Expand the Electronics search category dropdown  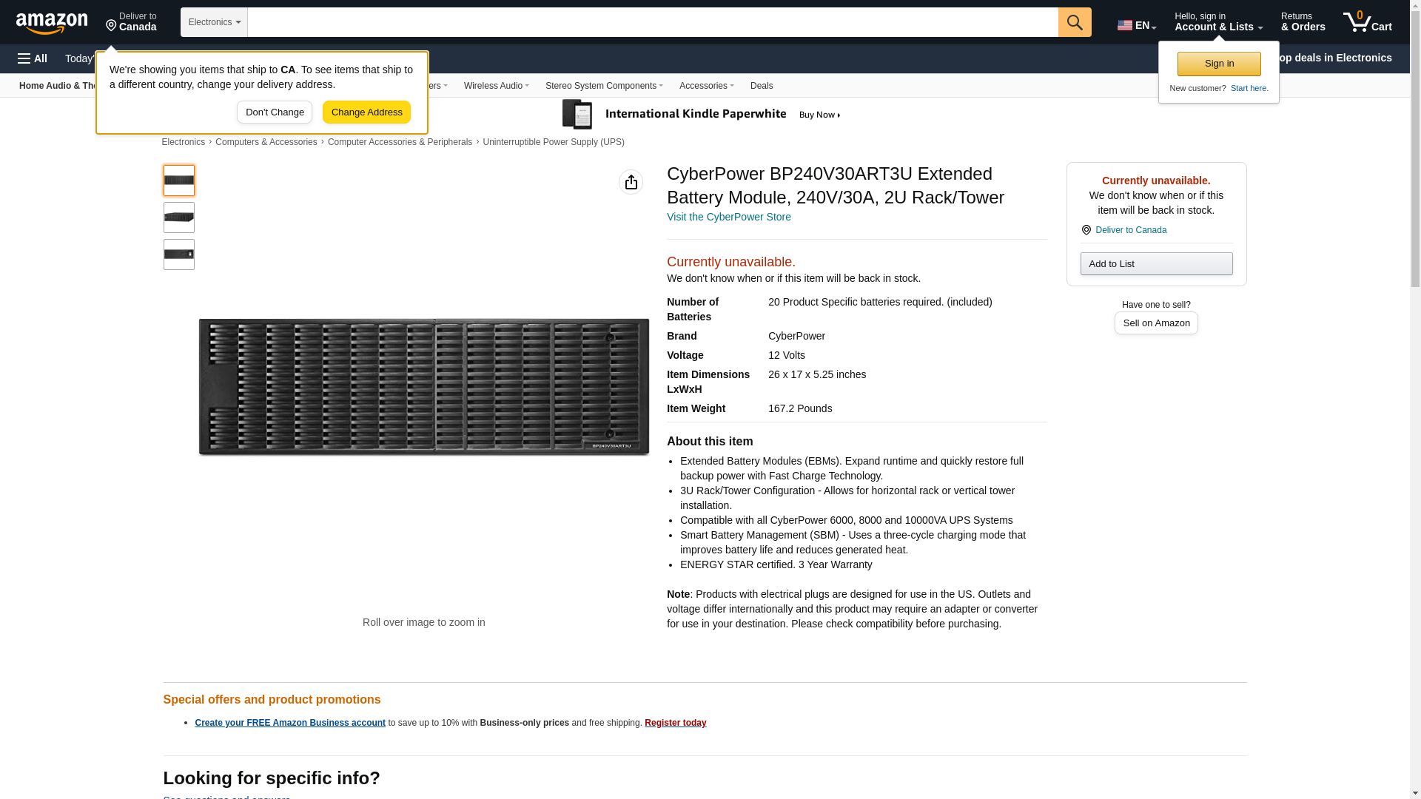click(x=214, y=22)
